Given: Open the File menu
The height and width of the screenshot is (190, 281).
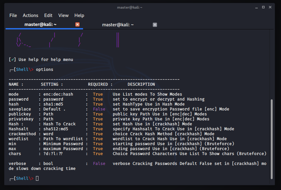Looking at the screenshot, I should [13, 15].
